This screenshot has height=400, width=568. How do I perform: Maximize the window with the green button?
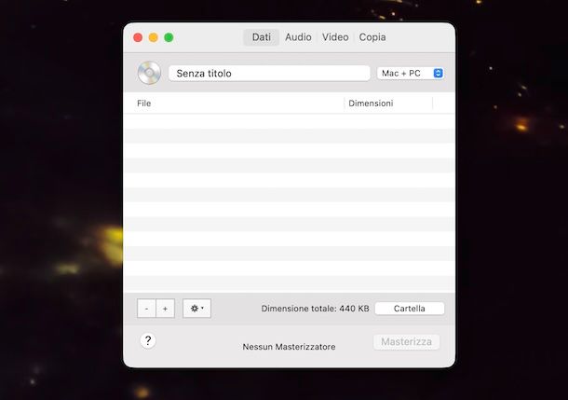coord(169,37)
